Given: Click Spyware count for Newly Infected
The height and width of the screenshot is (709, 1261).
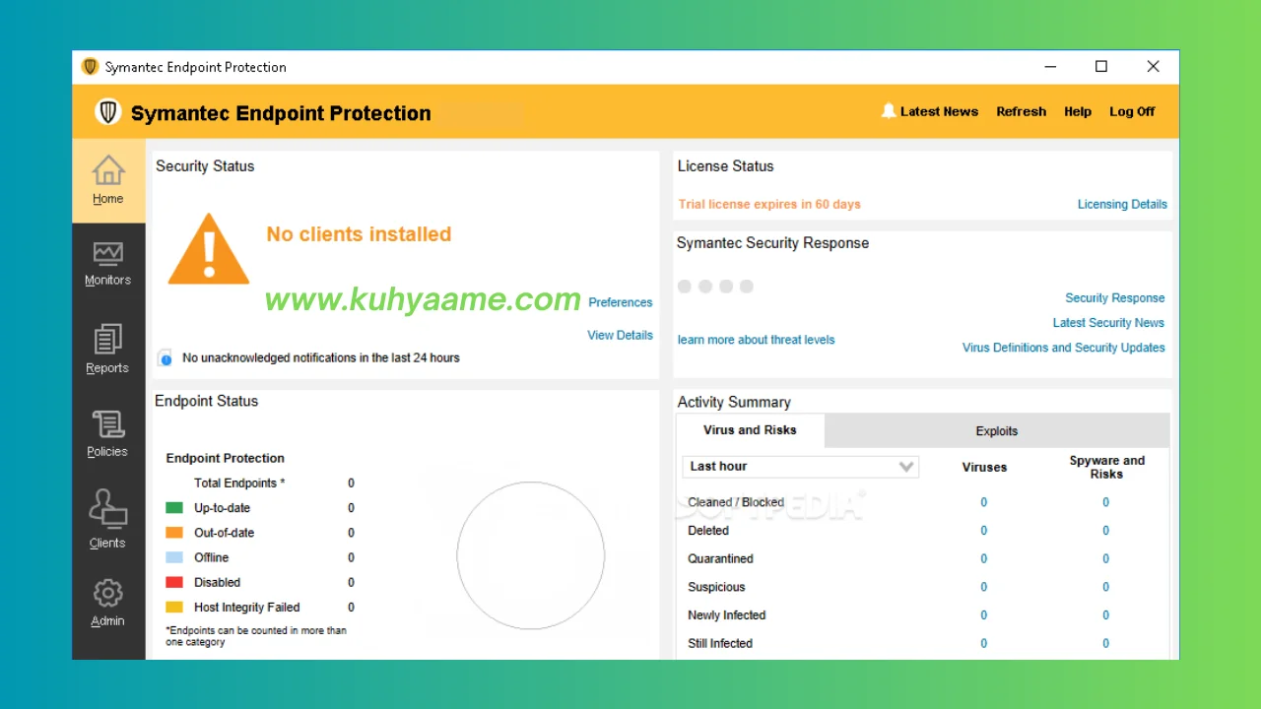Looking at the screenshot, I should click(1105, 615).
